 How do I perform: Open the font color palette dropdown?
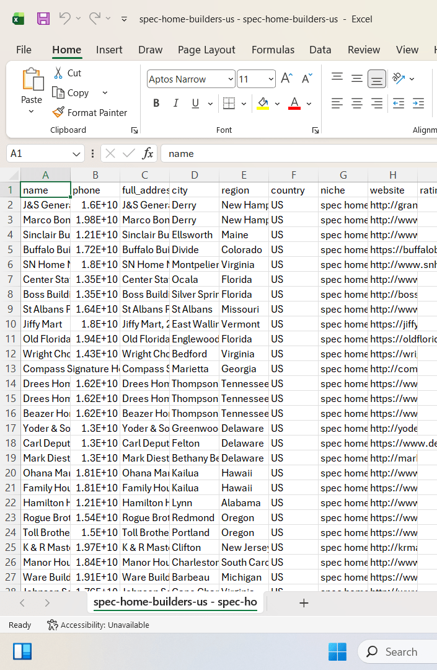point(309,104)
